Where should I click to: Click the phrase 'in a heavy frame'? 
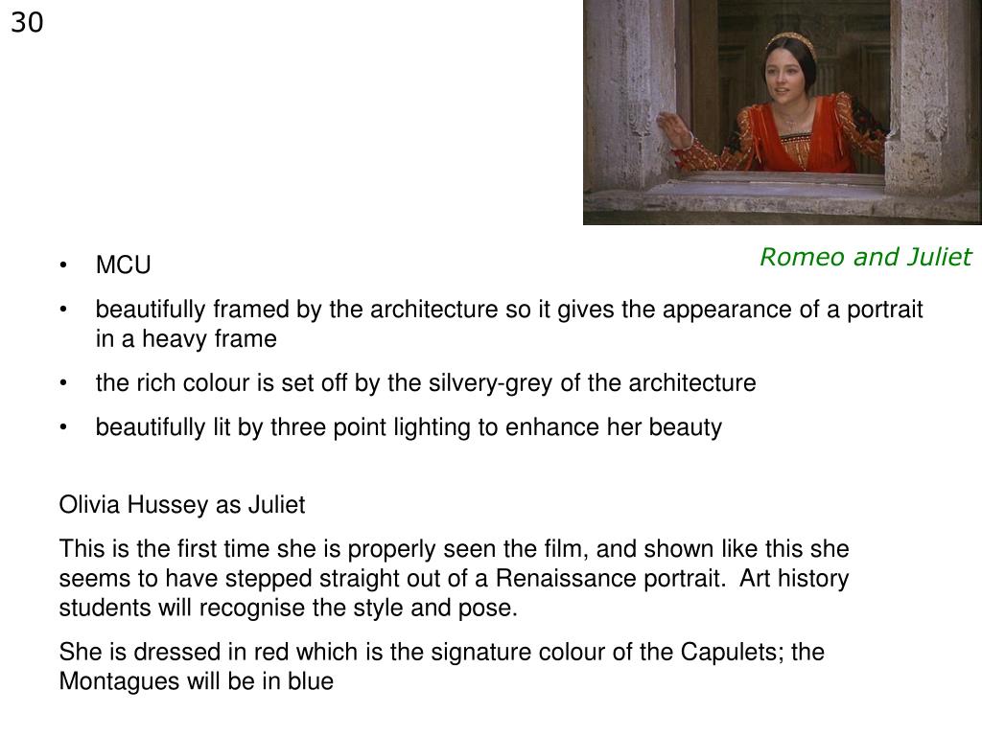(x=186, y=338)
